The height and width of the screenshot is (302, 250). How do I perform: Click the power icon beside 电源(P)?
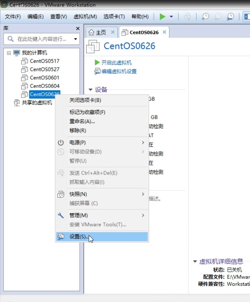coord(60,142)
